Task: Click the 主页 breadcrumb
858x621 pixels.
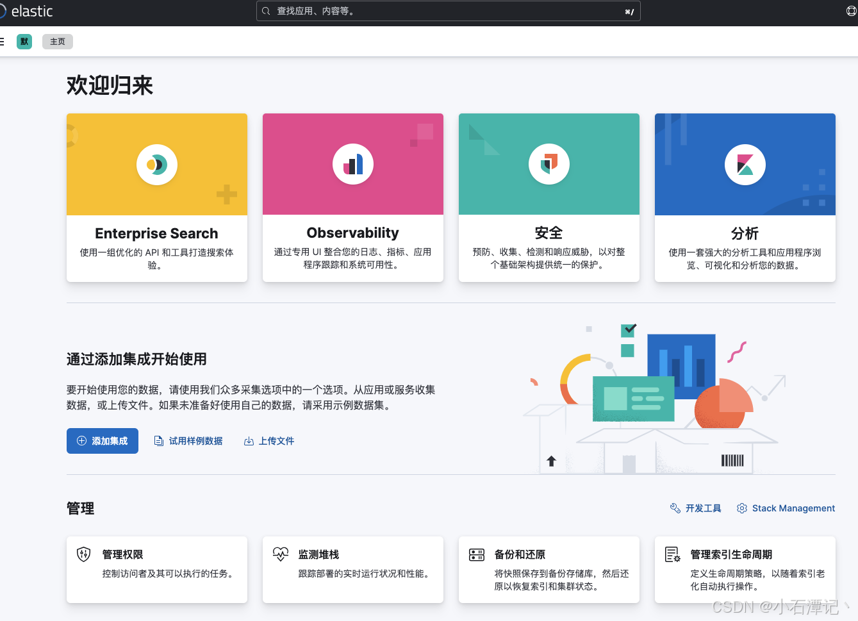Action: (58, 42)
